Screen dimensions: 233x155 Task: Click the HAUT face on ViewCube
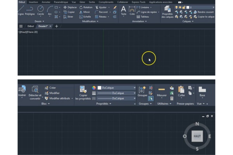(197, 136)
